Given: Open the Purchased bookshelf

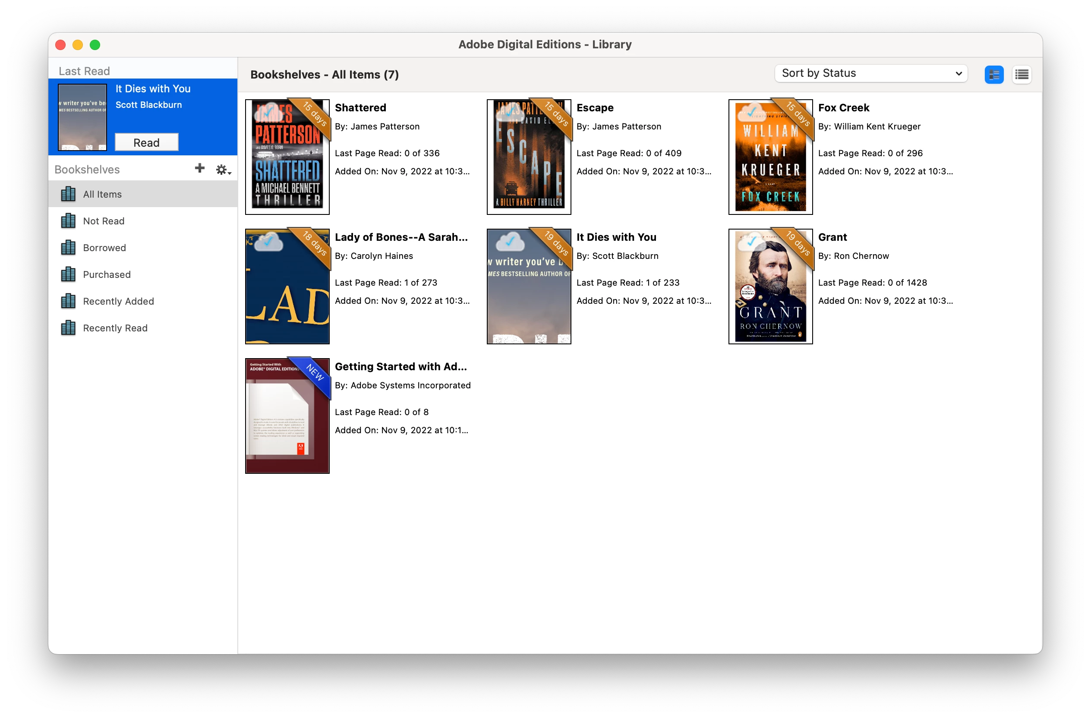Looking at the screenshot, I should pyautogui.click(x=106, y=274).
